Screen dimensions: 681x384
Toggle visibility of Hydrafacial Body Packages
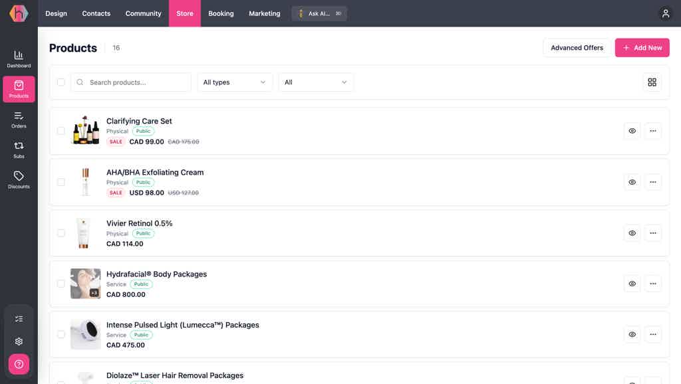[632, 284]
